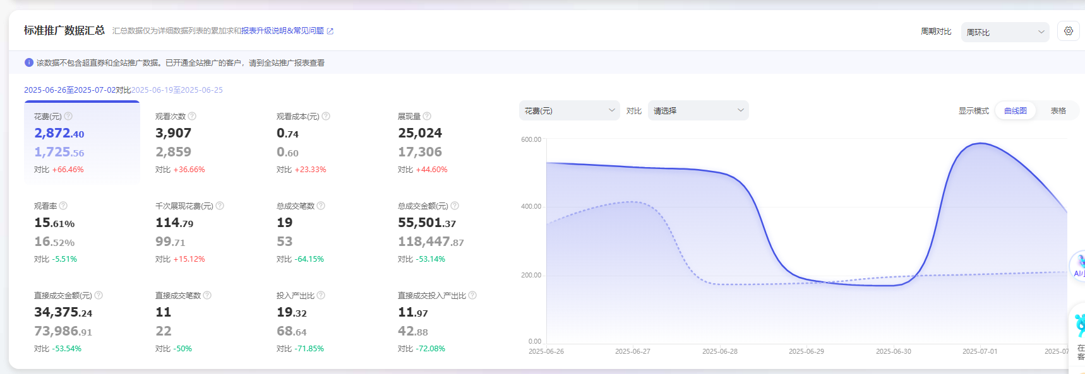Click help icon next to 花费(元) metric
The height and width of the screenshot is (374, 1085).
point(68,116)
